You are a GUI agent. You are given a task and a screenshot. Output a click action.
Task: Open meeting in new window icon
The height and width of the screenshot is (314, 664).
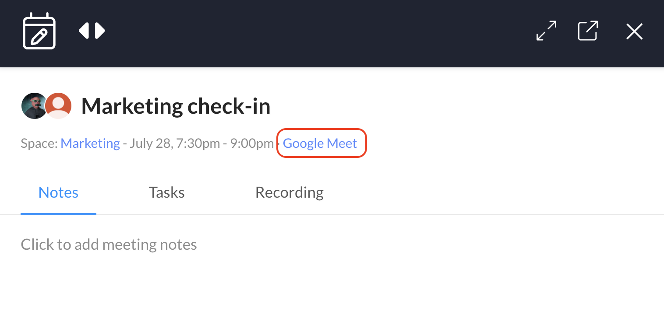pyautogui.click(x=588, y=31)
